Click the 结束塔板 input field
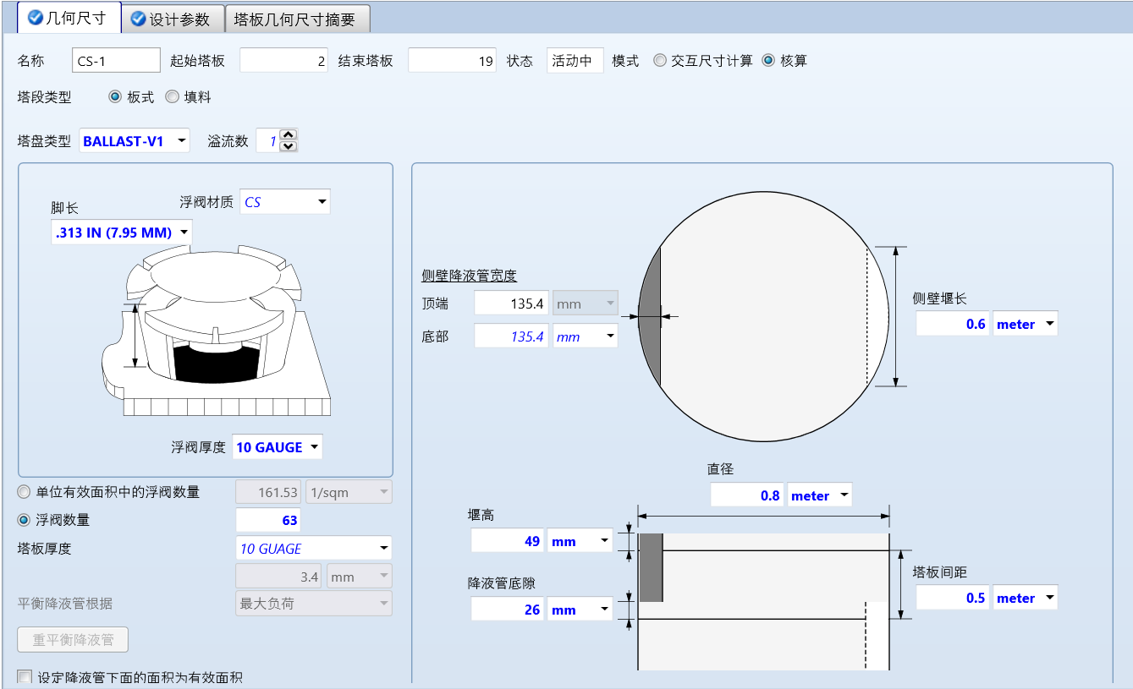 pos(452,60)
